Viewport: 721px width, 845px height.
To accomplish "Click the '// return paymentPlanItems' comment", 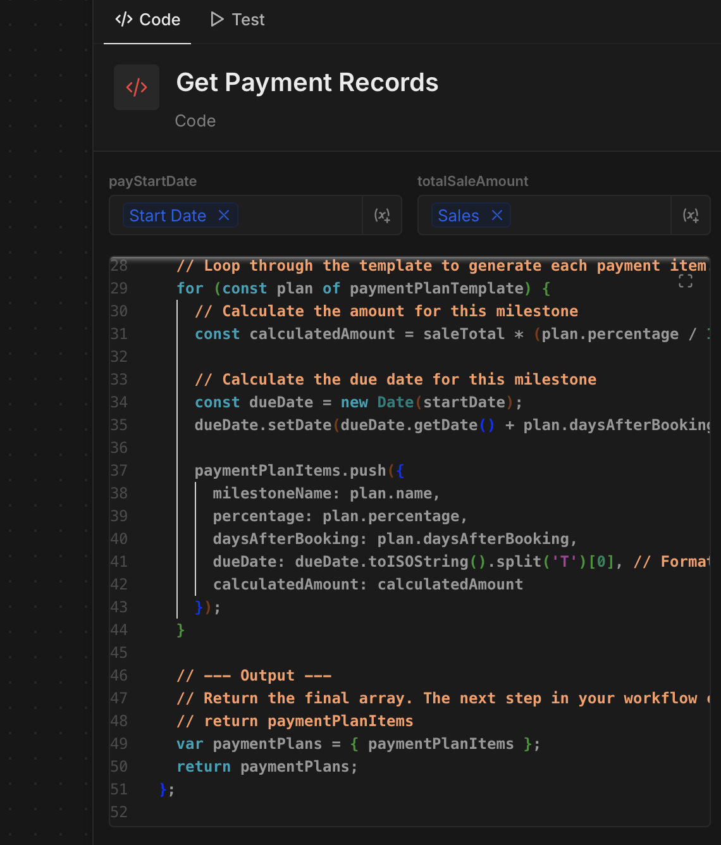I will click(295, 721).
